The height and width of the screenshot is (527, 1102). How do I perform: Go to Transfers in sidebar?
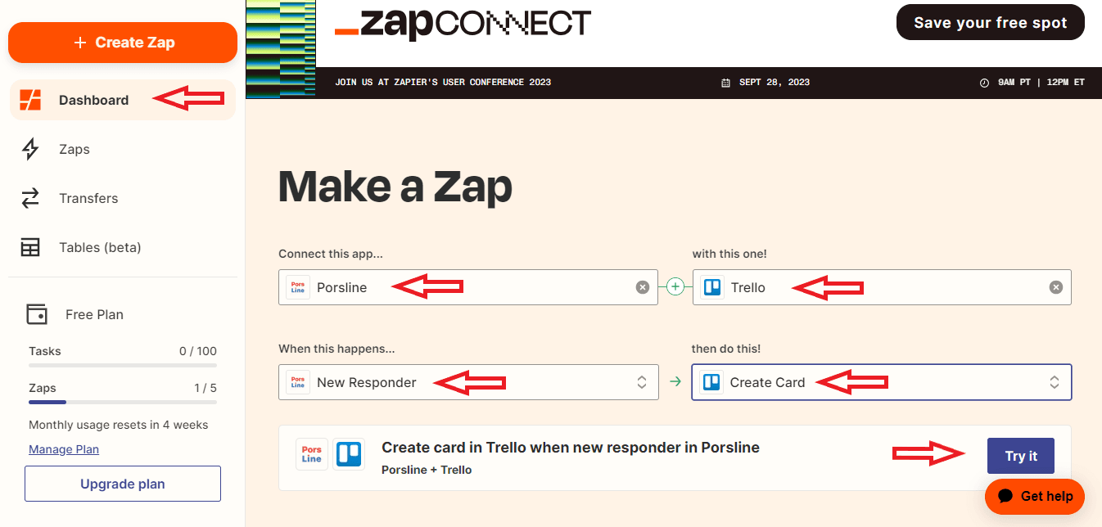[x=88, y=198]
